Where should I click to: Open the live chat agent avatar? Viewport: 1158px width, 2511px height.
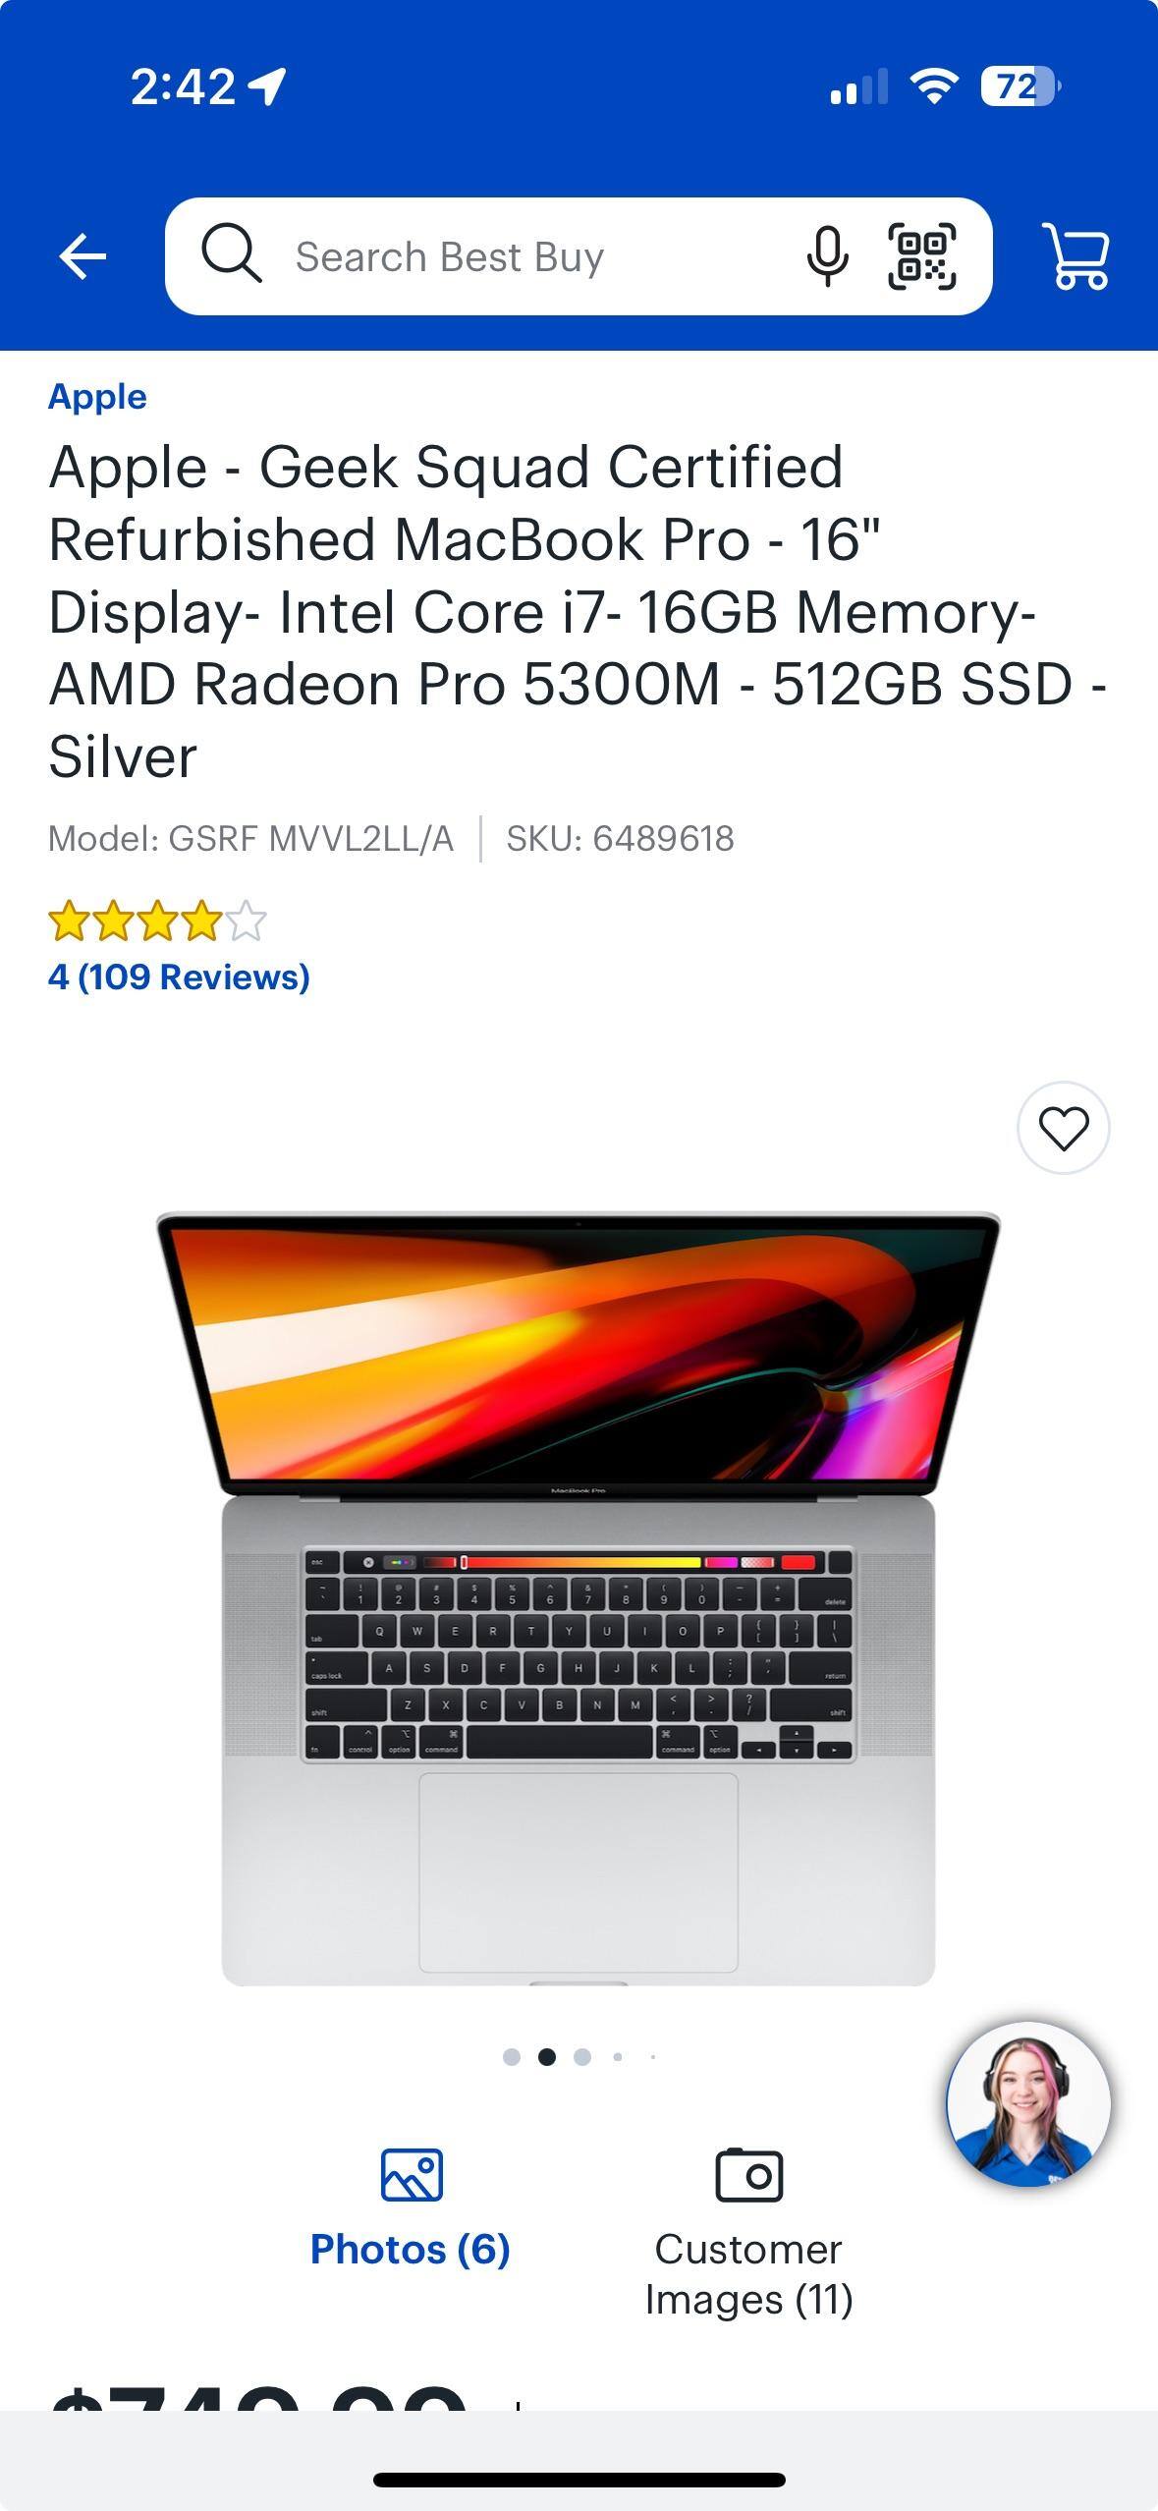(1028, 2104)
